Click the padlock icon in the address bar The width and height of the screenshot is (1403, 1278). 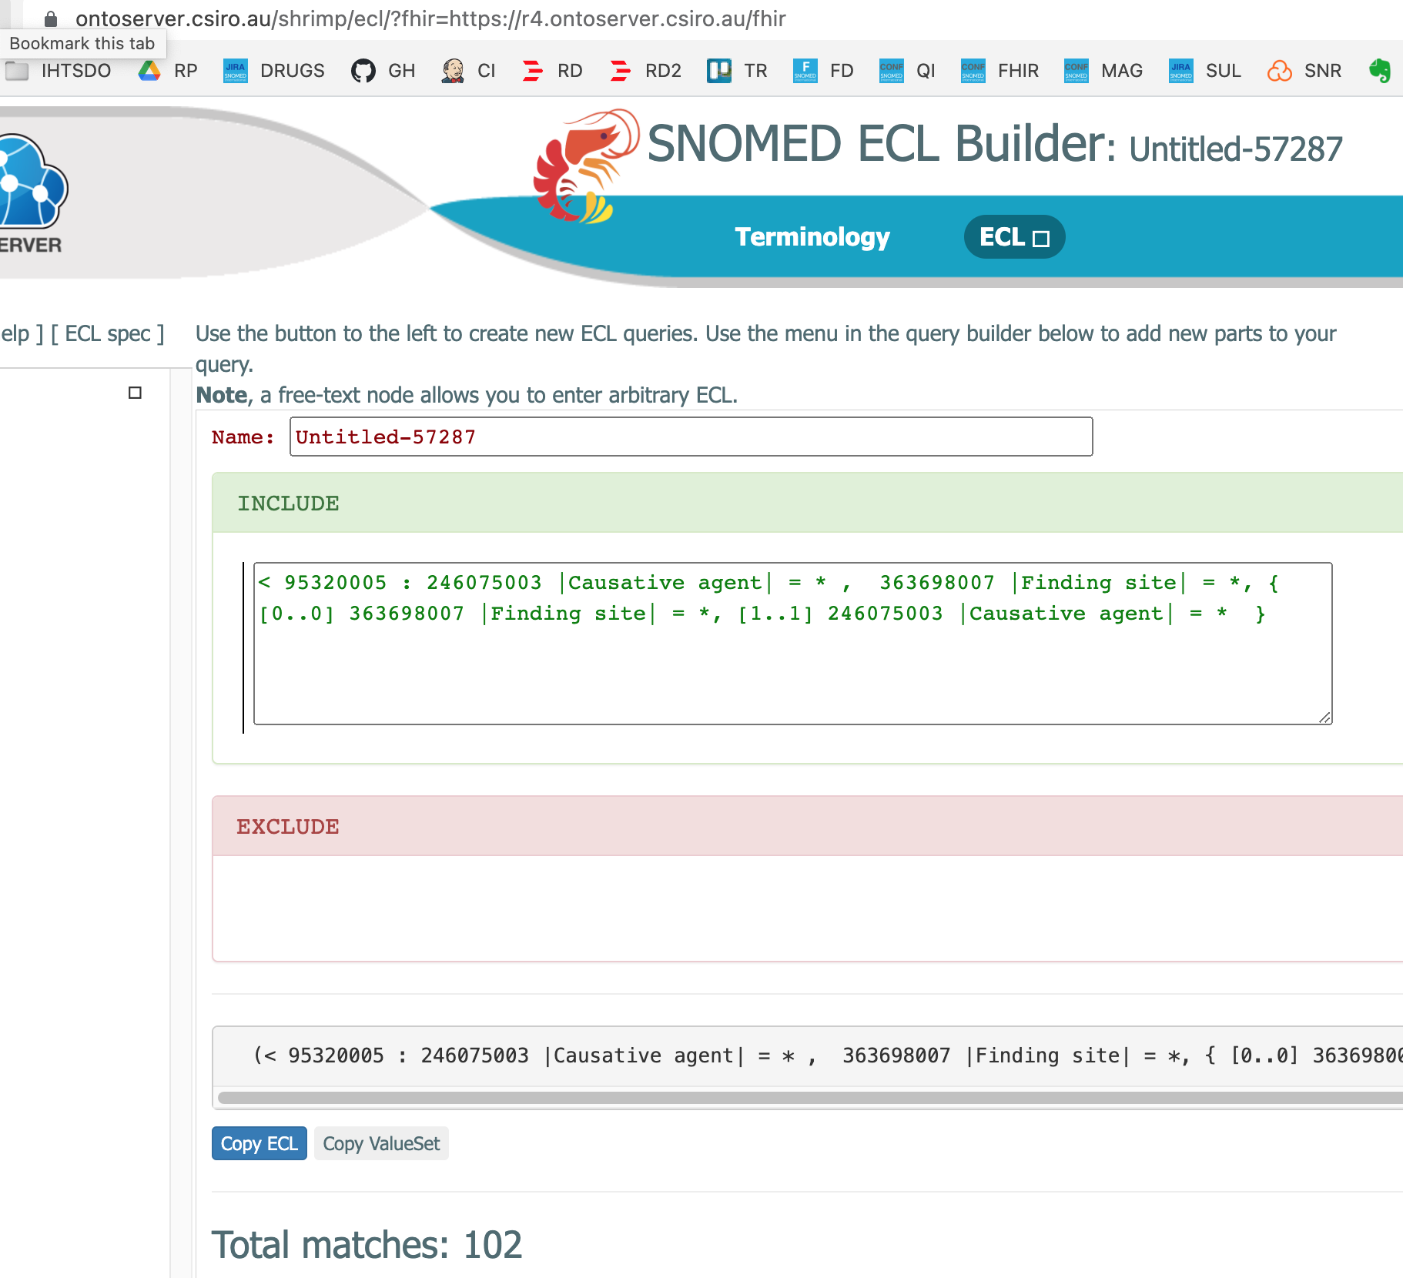[x=49, y=18]
